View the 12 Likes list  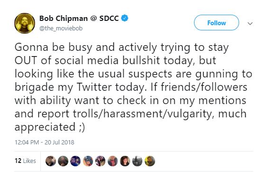[25, 161]
